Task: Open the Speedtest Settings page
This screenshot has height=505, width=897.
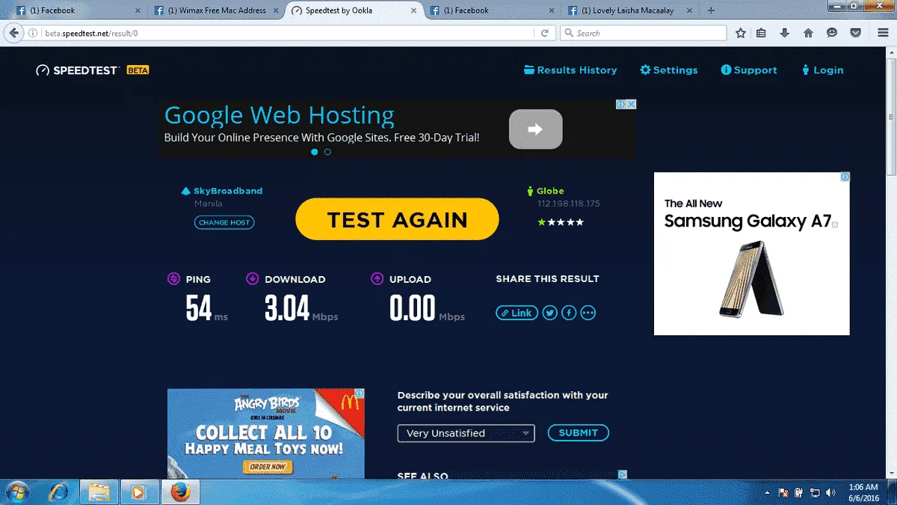Action: (x=668, y=70)
